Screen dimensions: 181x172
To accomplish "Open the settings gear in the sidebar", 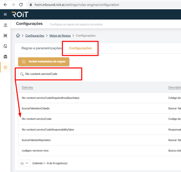I will 5,67.
